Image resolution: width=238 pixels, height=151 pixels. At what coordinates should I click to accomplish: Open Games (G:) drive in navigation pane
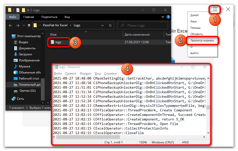tap(25, 91)
